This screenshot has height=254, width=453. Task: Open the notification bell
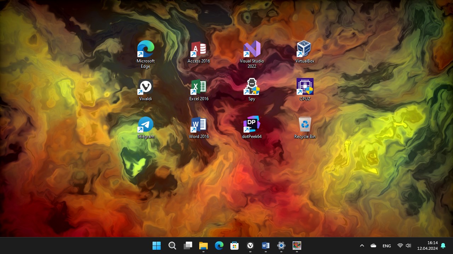coord(443,246)
